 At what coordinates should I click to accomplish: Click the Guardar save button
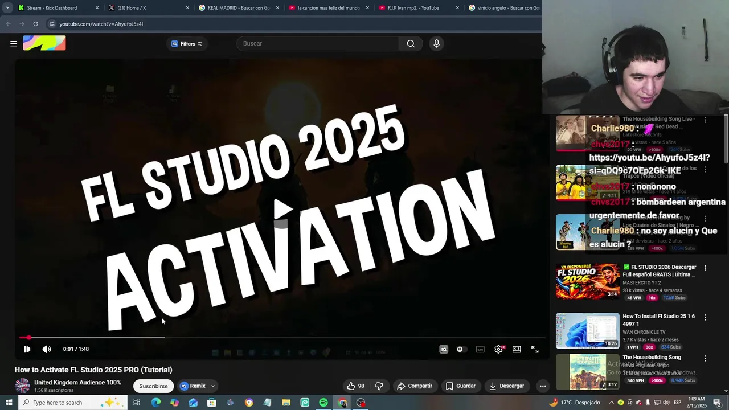[x=461, y=386]
